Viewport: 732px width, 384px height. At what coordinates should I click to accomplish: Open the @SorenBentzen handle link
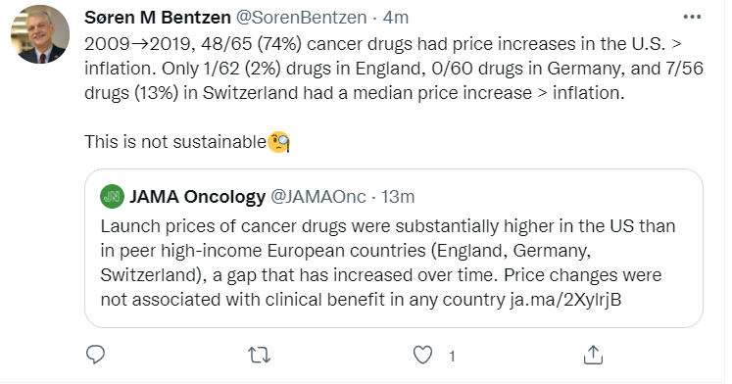tap(301, 18)
